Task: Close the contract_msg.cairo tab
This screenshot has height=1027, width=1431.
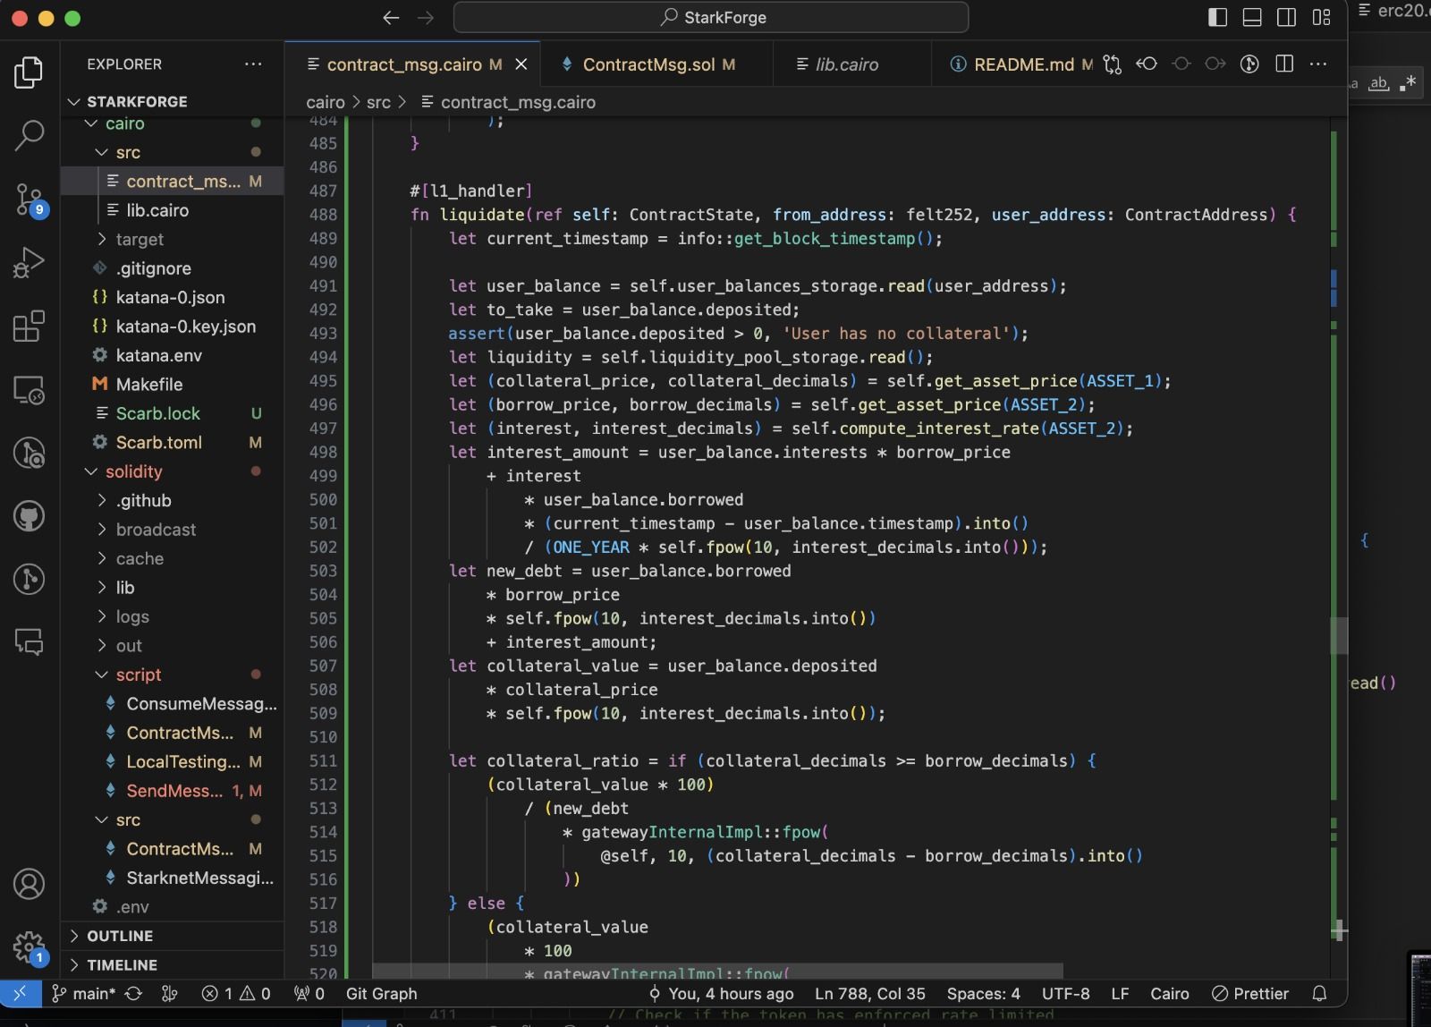Action: (x=521, y=64)
